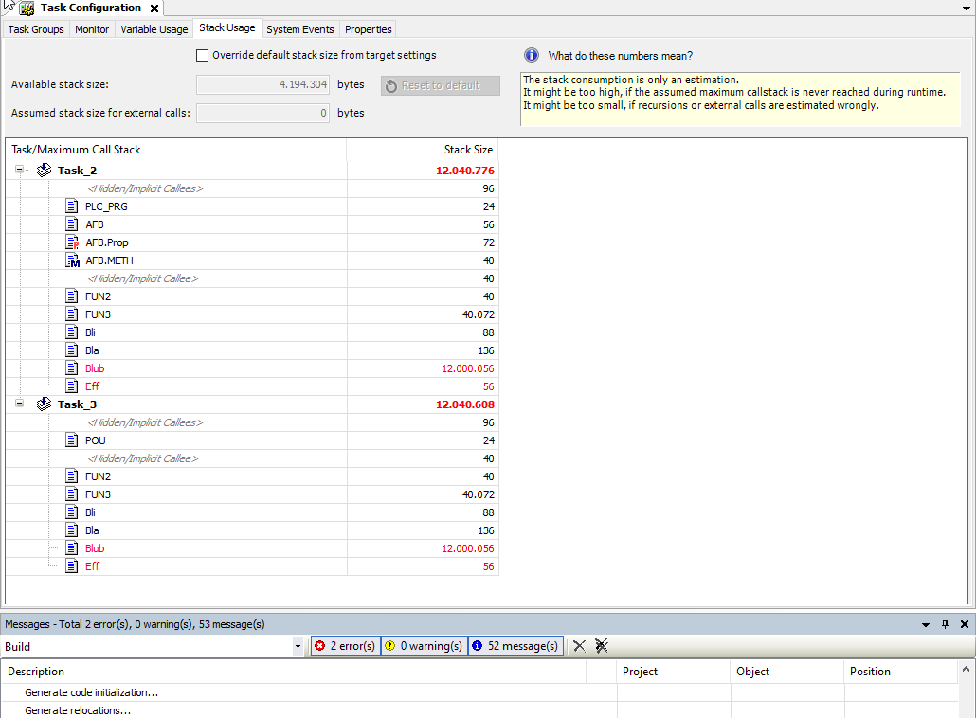This screenshot has width=976, height=718.
Task: Click the AFB.METH method icon
Action: (70, 260)
